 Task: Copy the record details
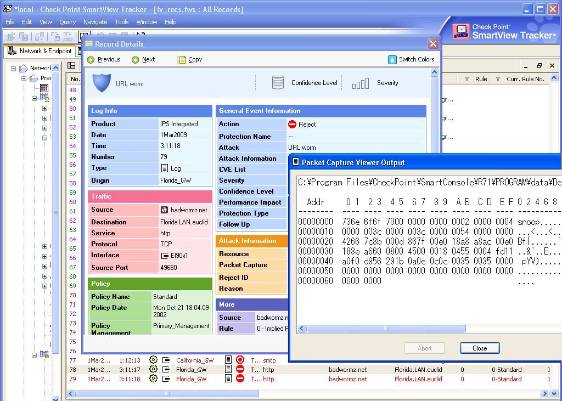click(x=190, y=59)
